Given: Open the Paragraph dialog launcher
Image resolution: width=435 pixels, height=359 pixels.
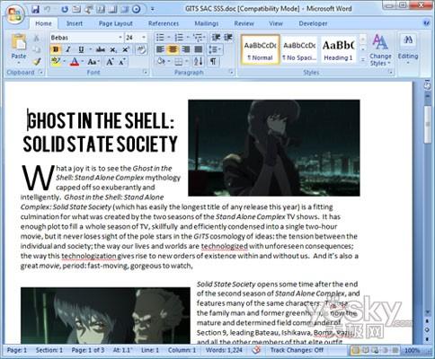Looking at the screenshot, I should (x=231, y=72).
